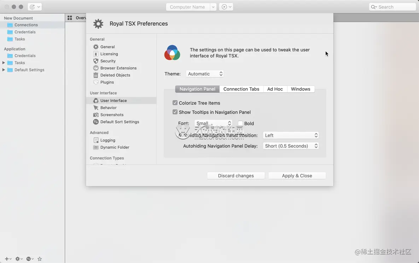Click the Security shield icon
Image resolution: width=419 pixels, height=263 pixels.
click(x=96, y=61)
